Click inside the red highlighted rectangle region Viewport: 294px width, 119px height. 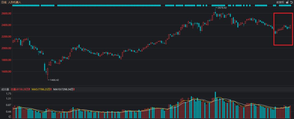click(283, 29)
